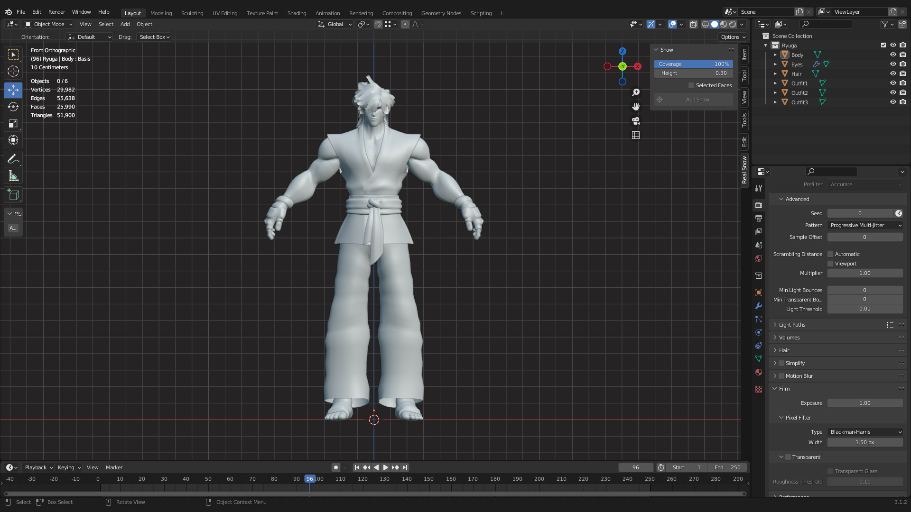Viewport: 911px width, 512px height.
Task: Toggle X-ray display in viewport header
Action: tap(694, 24)
